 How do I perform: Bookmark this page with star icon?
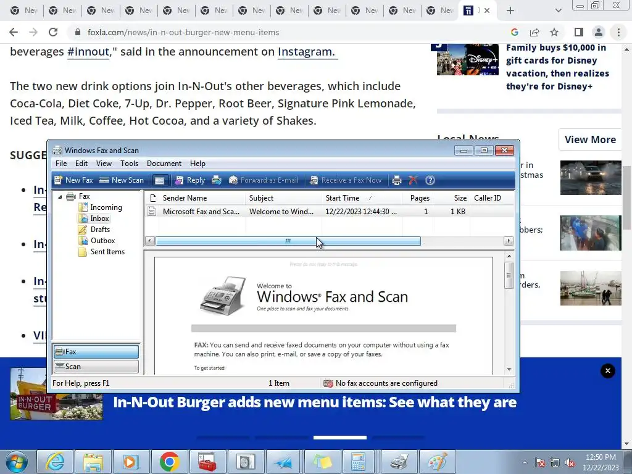pos(554,32)
